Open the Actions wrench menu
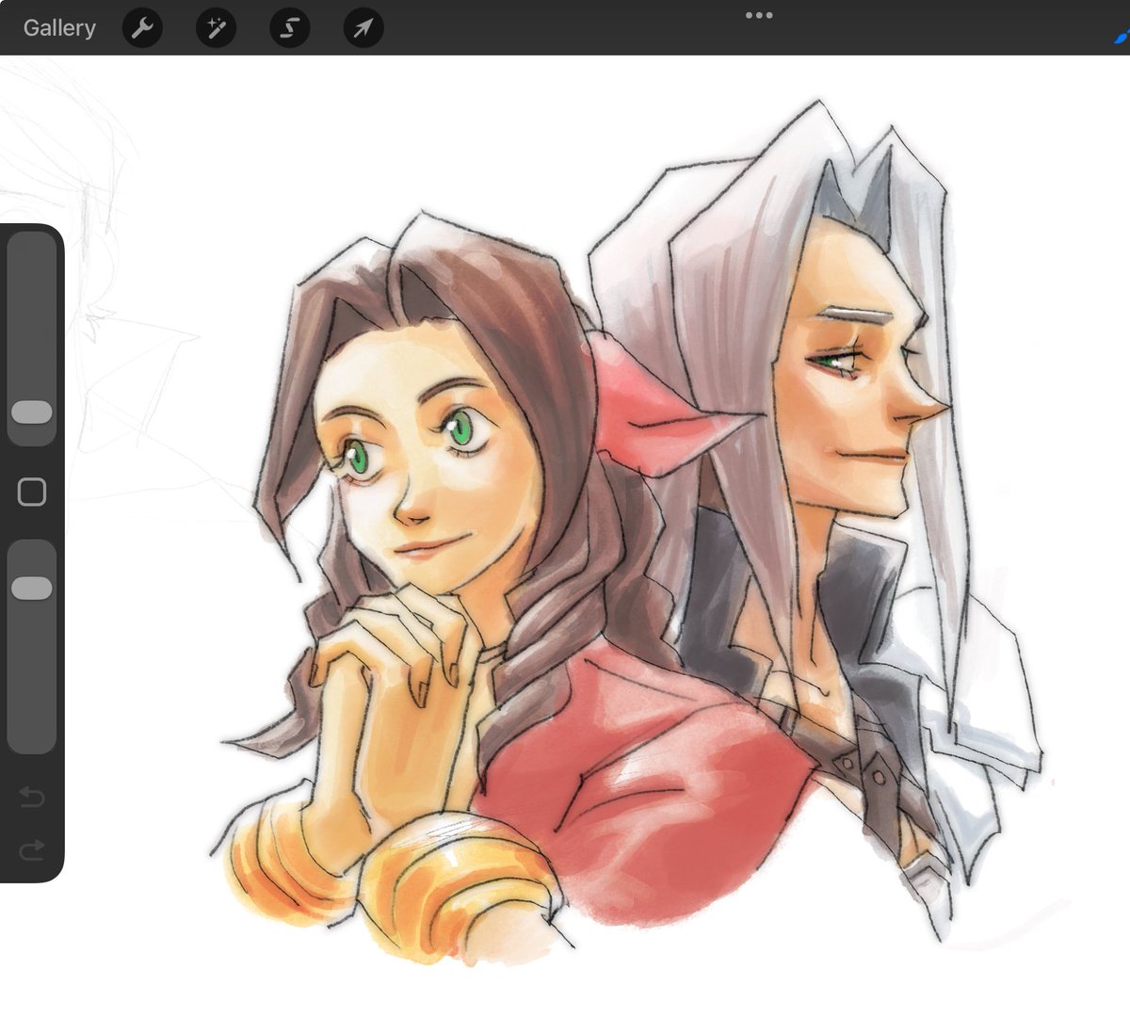The image size is (1130, 1034). coord(142,28)
